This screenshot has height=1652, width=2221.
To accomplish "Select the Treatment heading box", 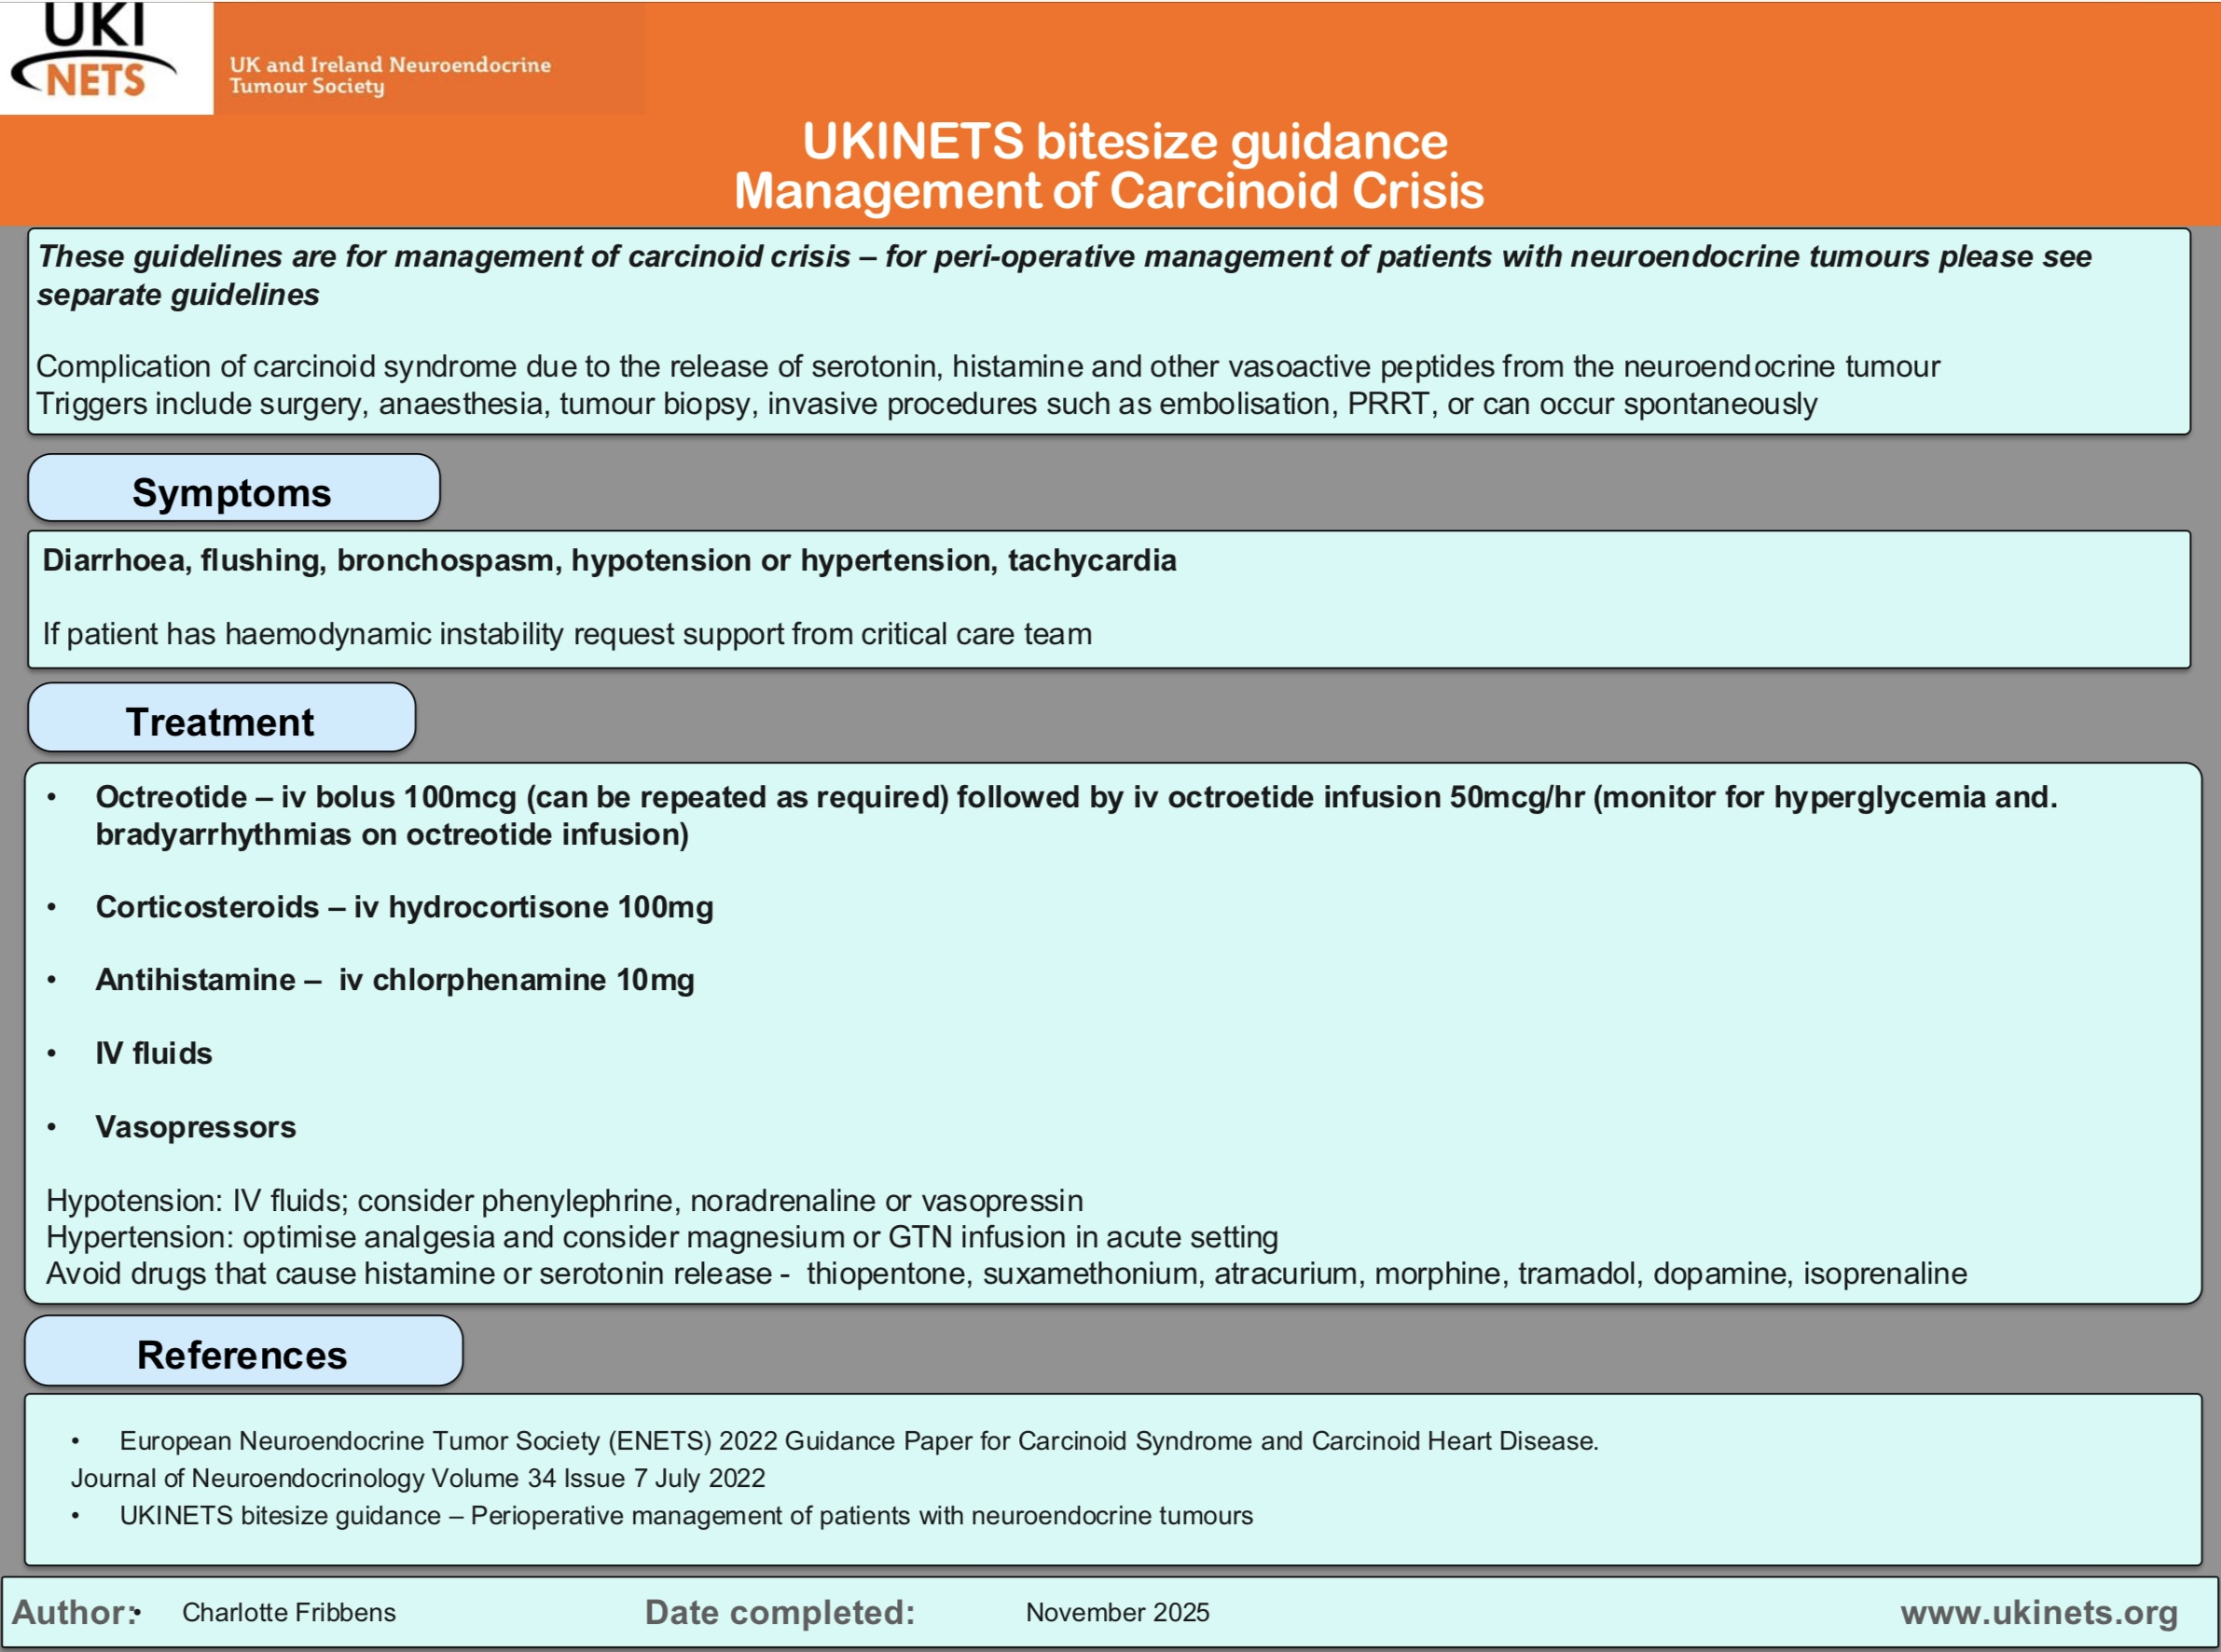I will 220,720.
